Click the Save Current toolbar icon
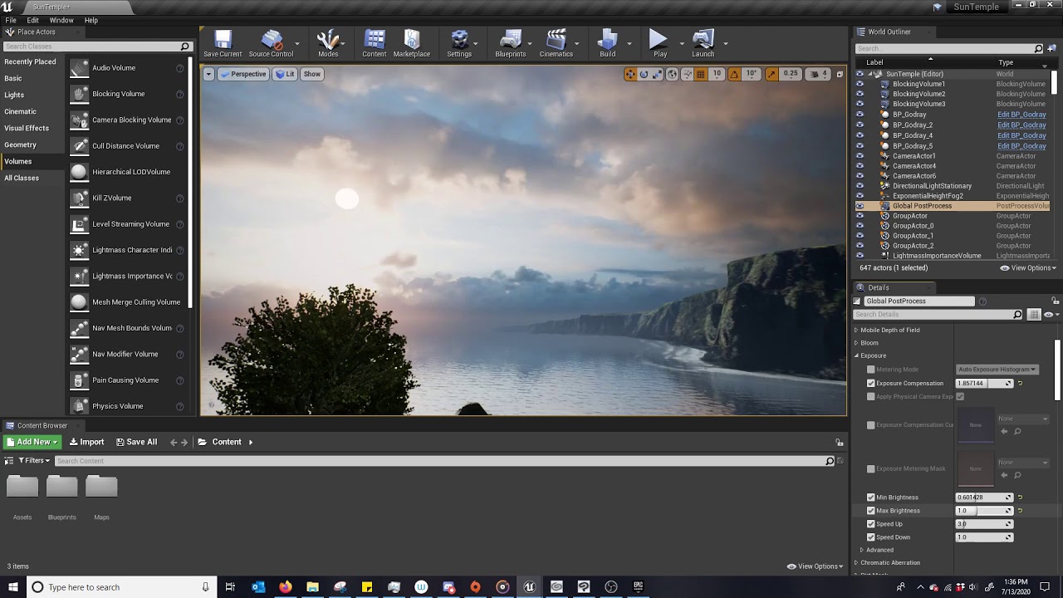Viewport: 1063px width, 598px height. [223, 44]
